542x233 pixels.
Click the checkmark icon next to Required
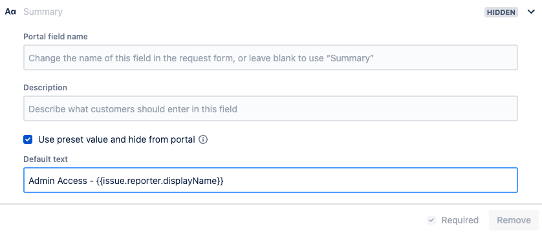(x=431, y=220)
